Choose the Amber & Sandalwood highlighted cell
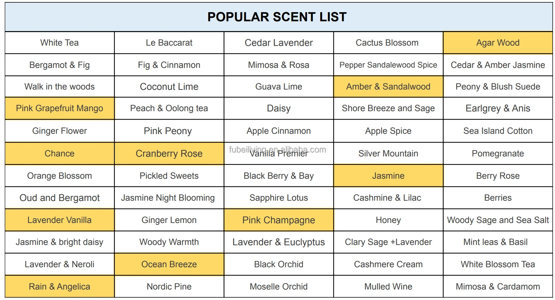The height and width of the screenshot is (300, 555). (x=388, y=86)
